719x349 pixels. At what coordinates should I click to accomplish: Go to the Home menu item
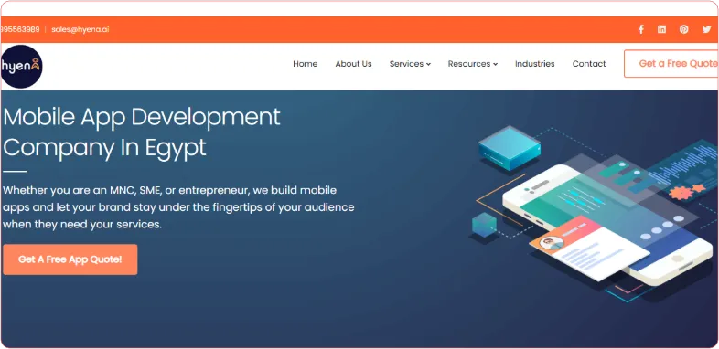[x=305, y=64]
